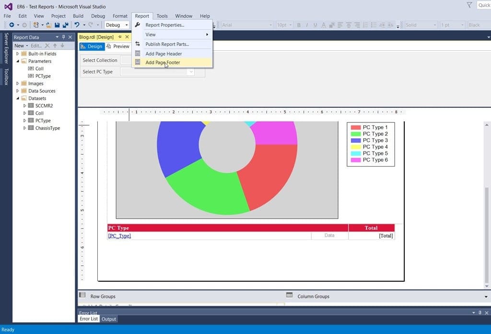Expand the Images folder
Image resolution: width=491 pixels, height=334 pixels.
click(18, 83)
